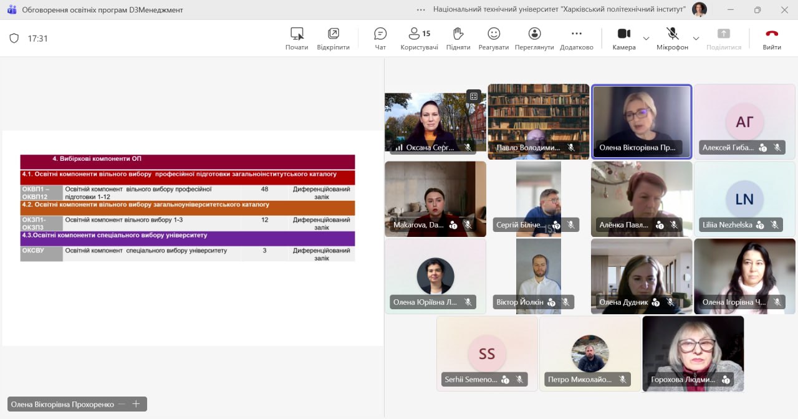Select Сергій Біліче... video tile
The height and width of the screenshot is (419, 798).
539,199
